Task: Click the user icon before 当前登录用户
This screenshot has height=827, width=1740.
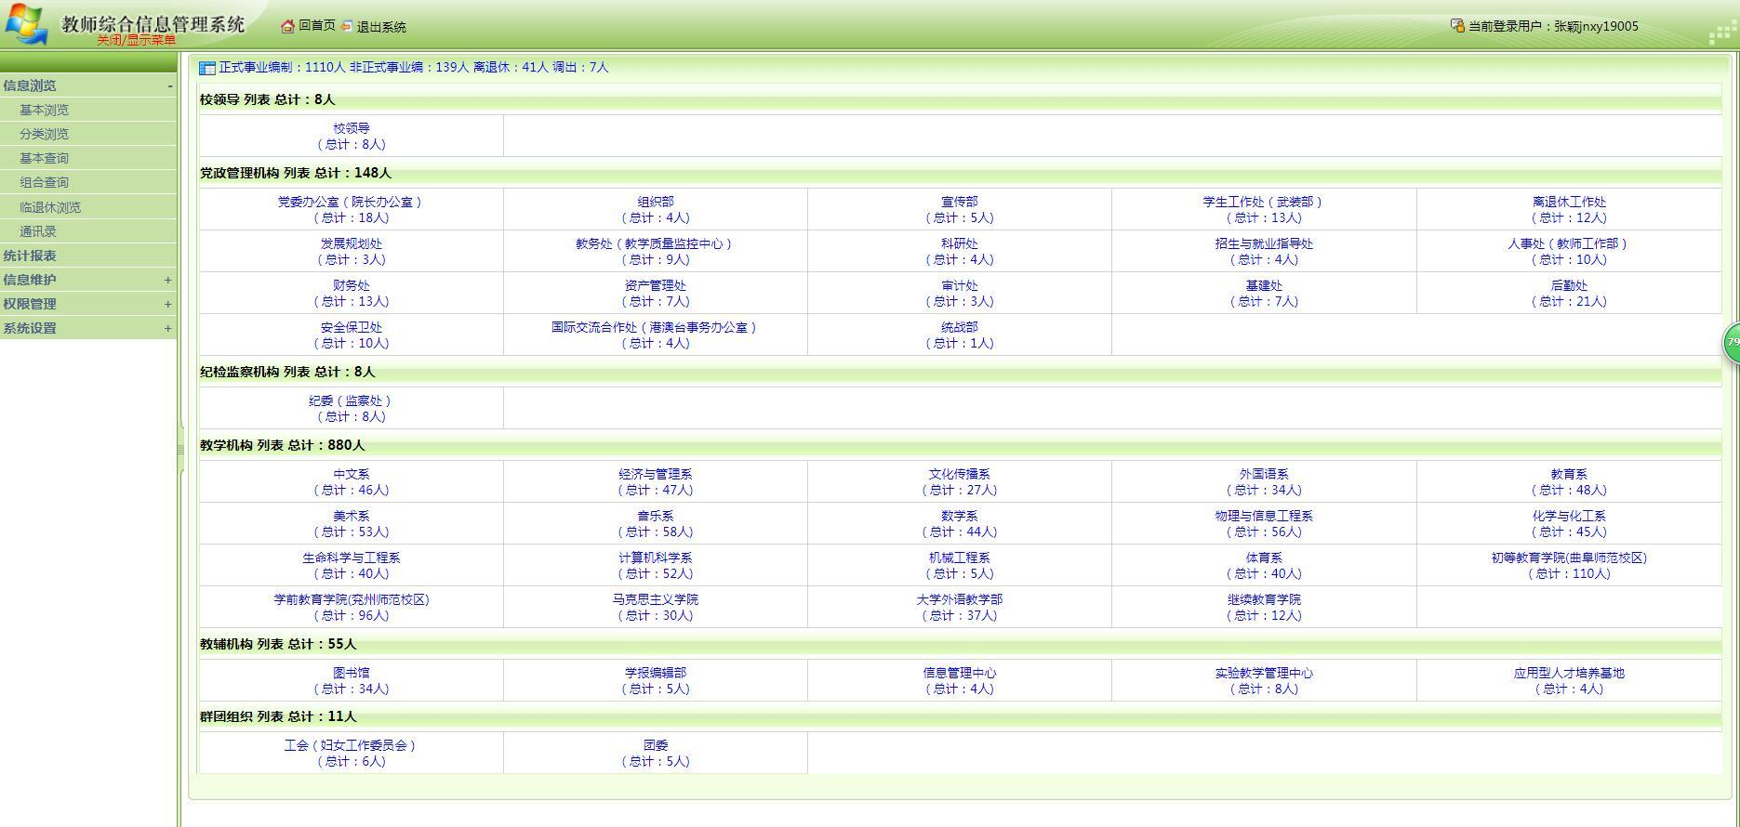Action: point(1457,26)
